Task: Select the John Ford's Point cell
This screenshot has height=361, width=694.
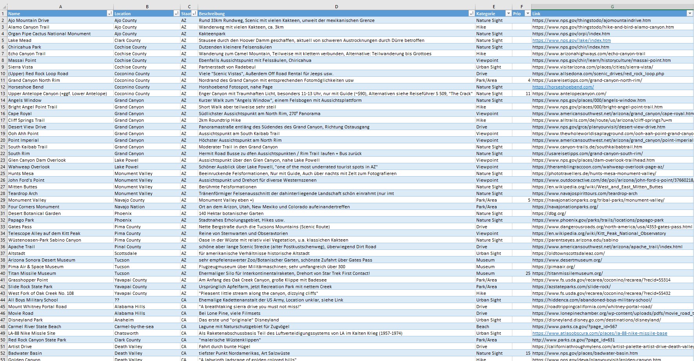Action: 60,180
